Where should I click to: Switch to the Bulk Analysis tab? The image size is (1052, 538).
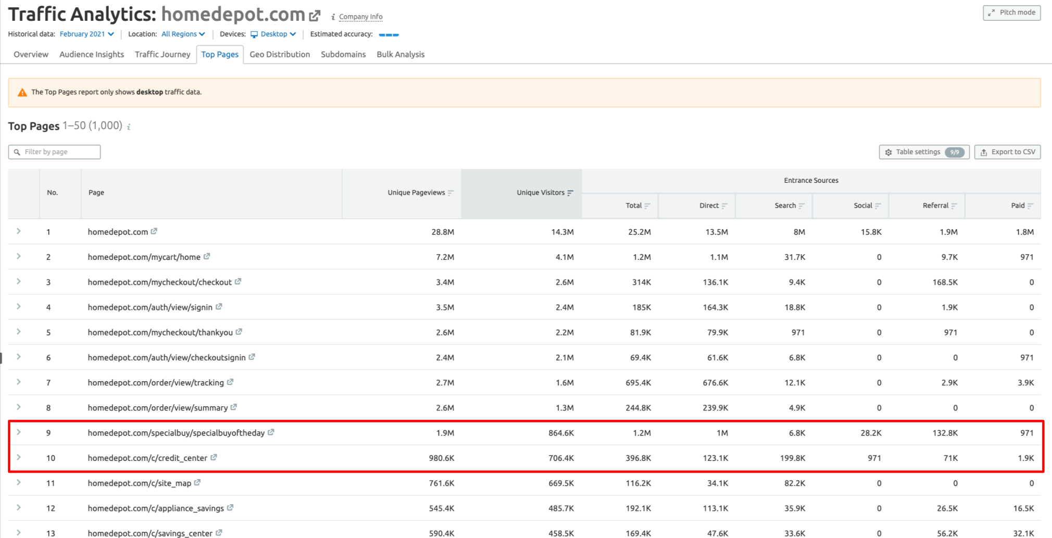pos(400,54)
